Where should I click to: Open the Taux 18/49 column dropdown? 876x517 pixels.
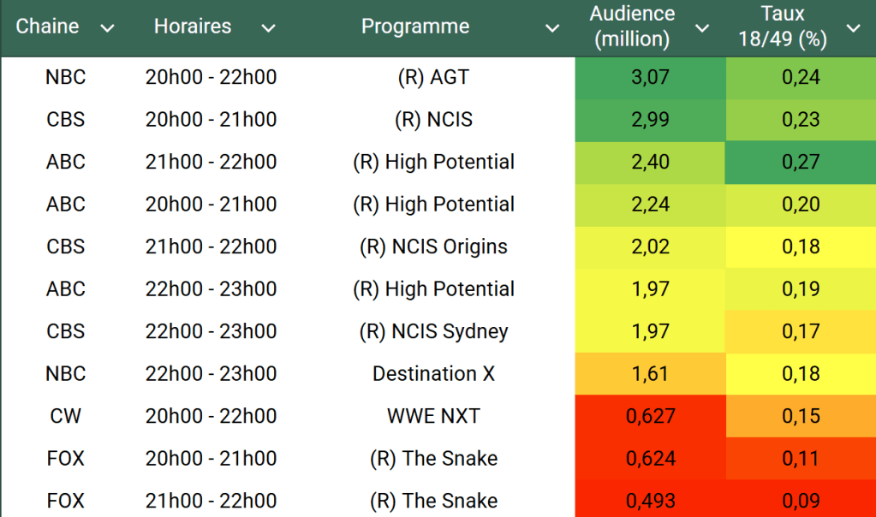(x=853, y=28)
